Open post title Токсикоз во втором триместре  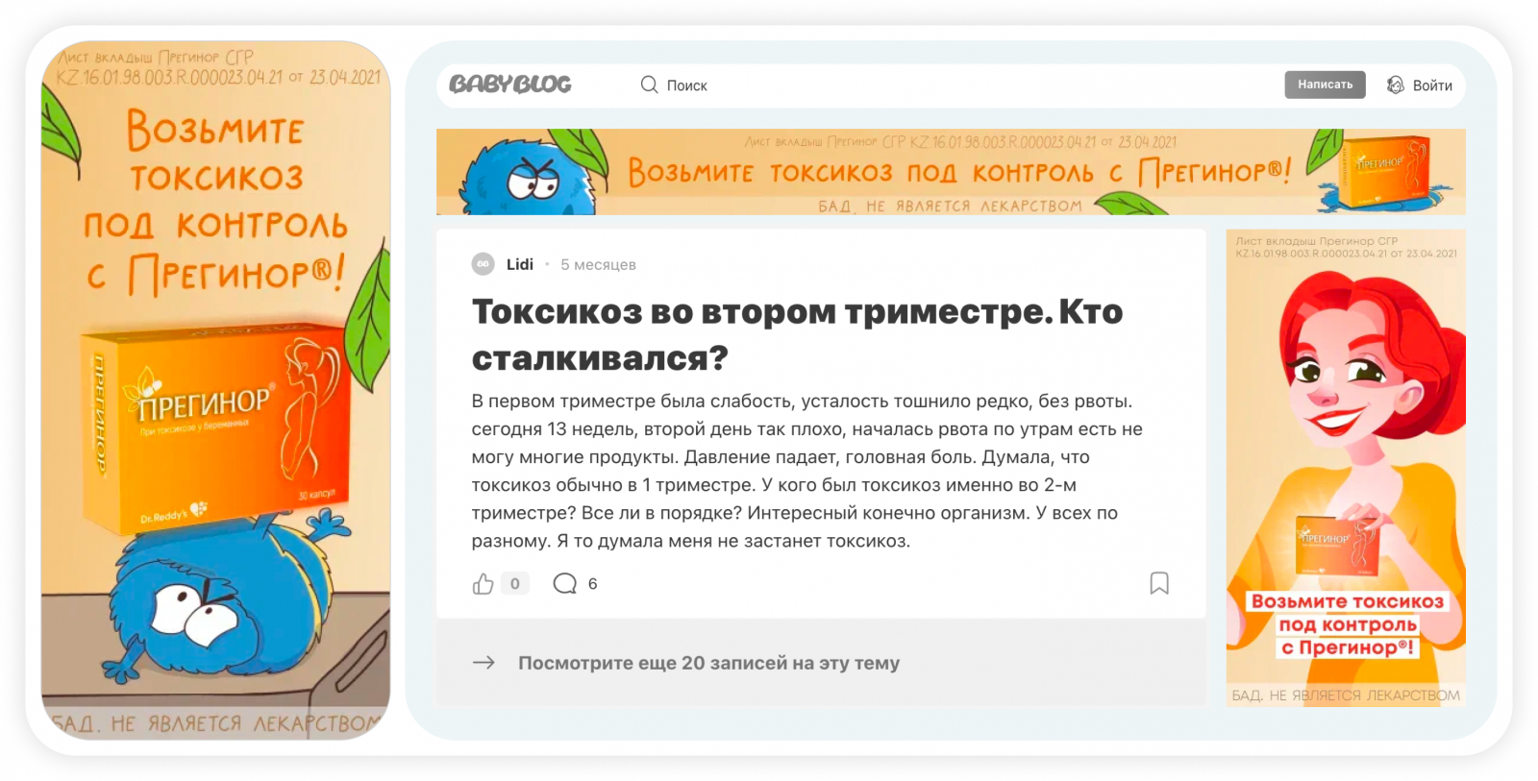(x=797, y=334)
